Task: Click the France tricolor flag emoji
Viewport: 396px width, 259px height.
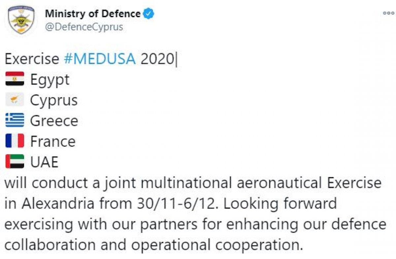Action: click(x=15, y=141)
